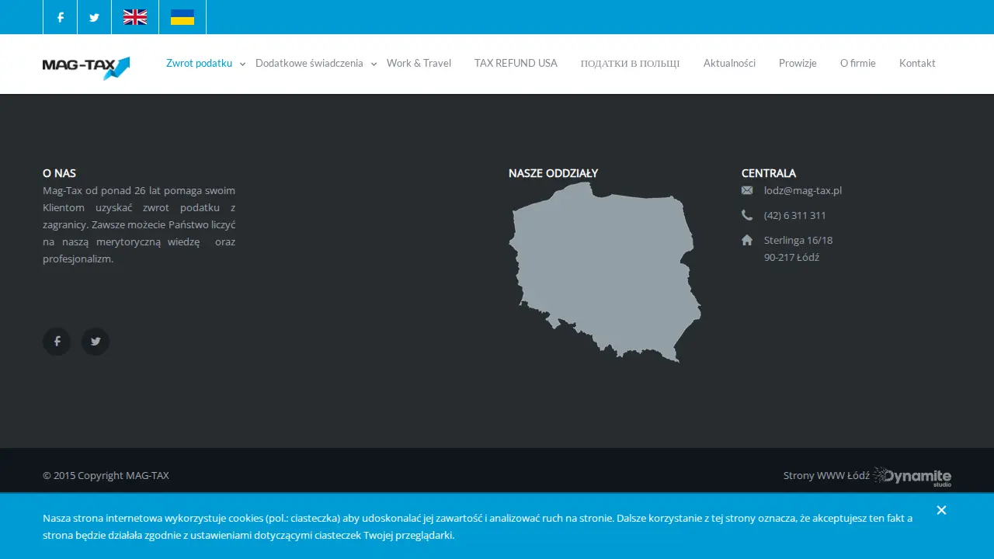The image size is (994, 559).
Task: Click the phone number (42) 6 311 311
Action: point(795,215)
